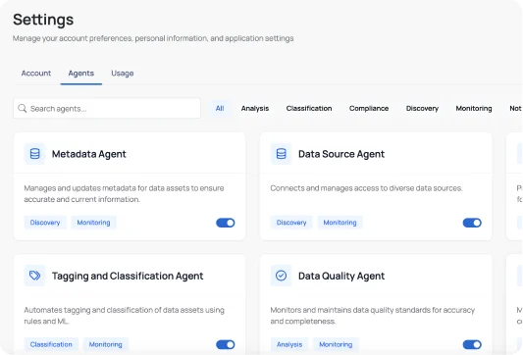This screenshot has width=523, height=355.
Task: Click the magnifier icon in search box
Action: pyautogui.click(x=23, y=108)
